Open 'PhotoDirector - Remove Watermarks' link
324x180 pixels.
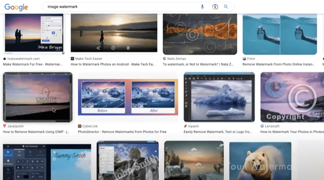[122, 132]
